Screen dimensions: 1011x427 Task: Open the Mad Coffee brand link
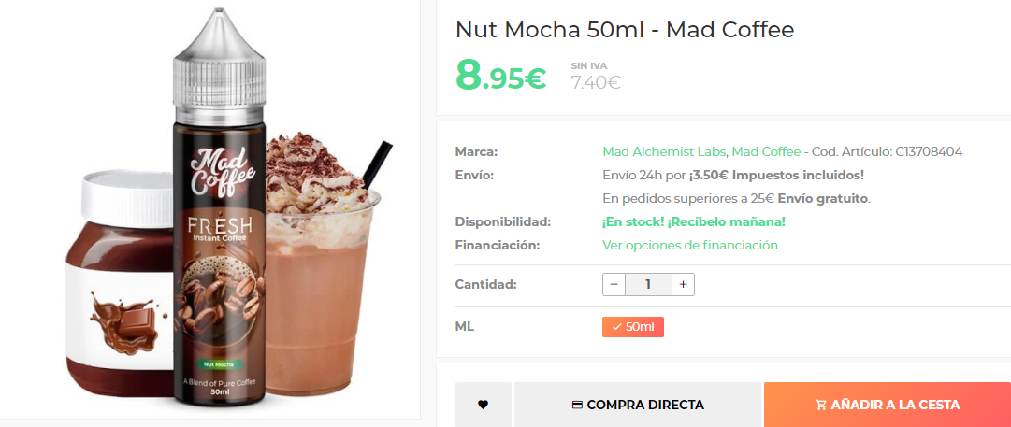pos(766,152)
